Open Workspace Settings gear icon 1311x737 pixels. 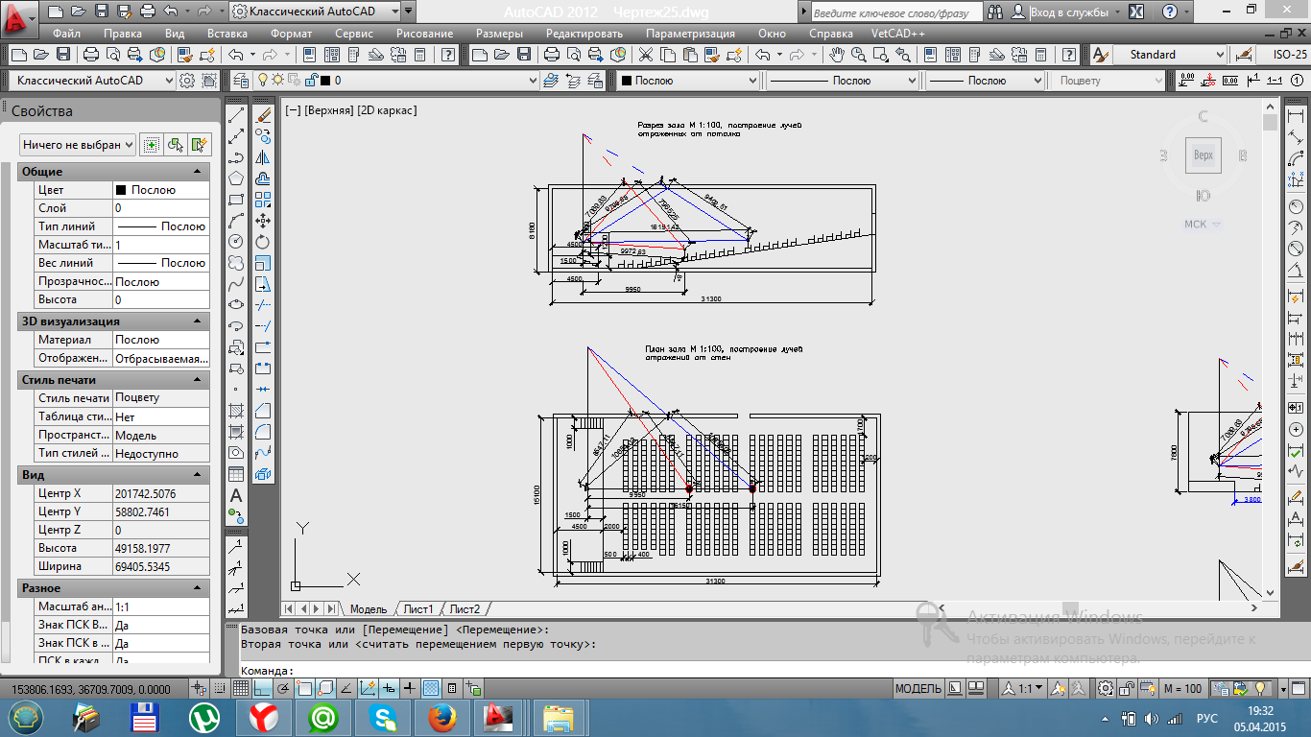pyautogui.click(x=187, y=81)
